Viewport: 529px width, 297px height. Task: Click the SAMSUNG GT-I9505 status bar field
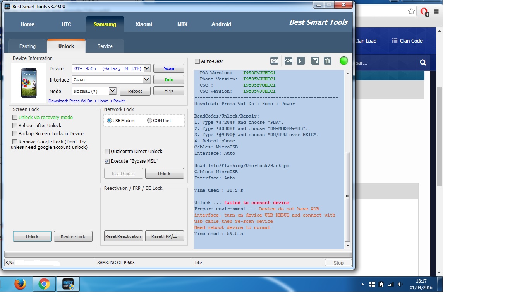coord(144,263)
